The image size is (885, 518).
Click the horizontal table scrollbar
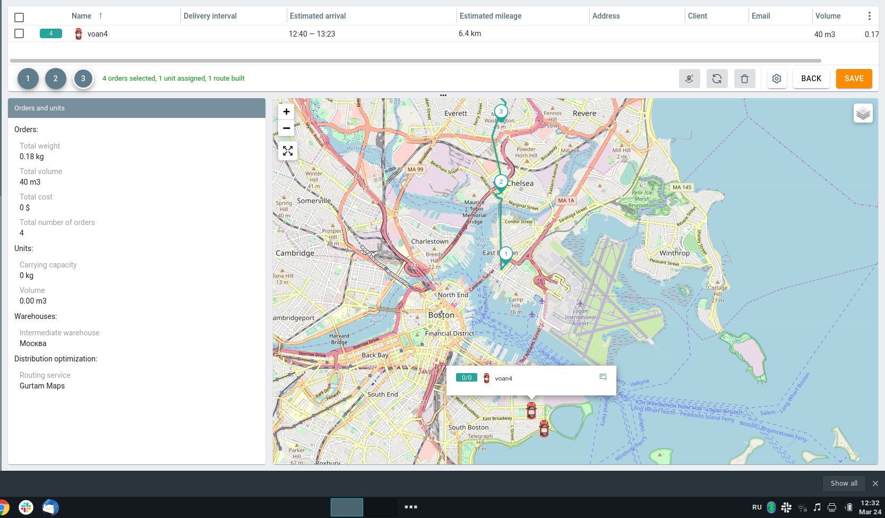415,61
